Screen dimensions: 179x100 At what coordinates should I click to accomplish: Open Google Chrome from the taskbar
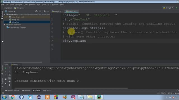pyautogui.click(x=13, y=97)
